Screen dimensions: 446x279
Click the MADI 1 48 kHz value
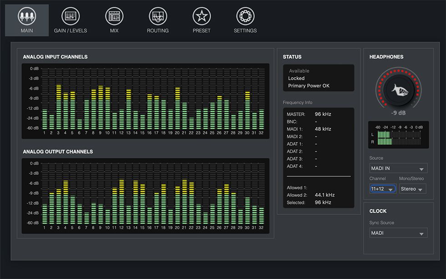(323, 129)
